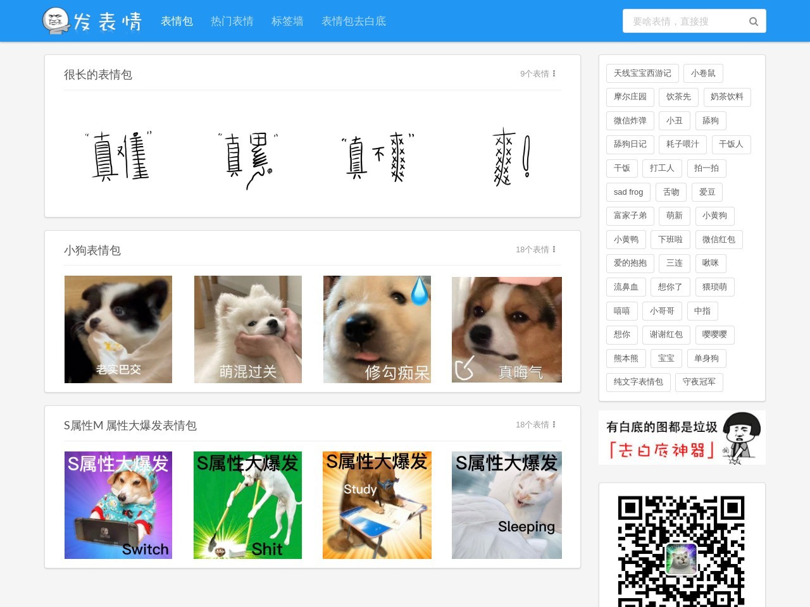This screenshot has width=810, height=607.
Task: Open the options dots in the S属性M section header
Action: (554, 425)
